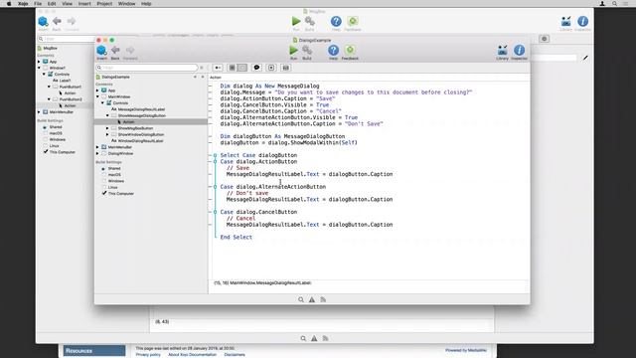Click Build gears icon in DialogExample window
636x358 pixels.
307,51
